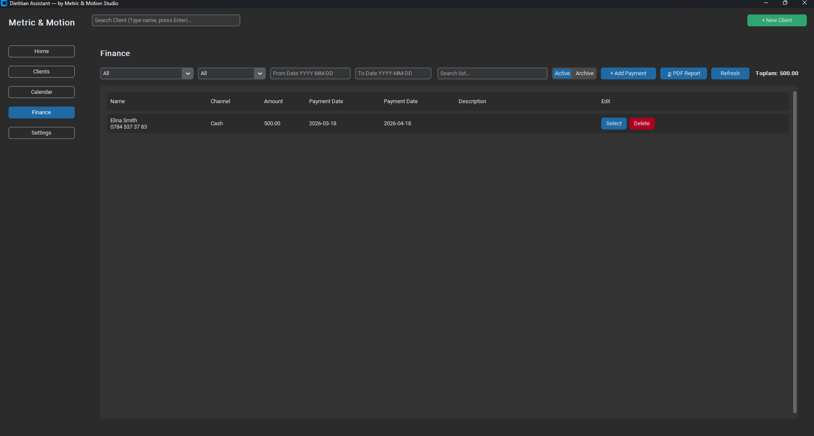The width and height of the screenshot is (814, 436).
Task: Go to the Clients section
Action: (42, 72)
